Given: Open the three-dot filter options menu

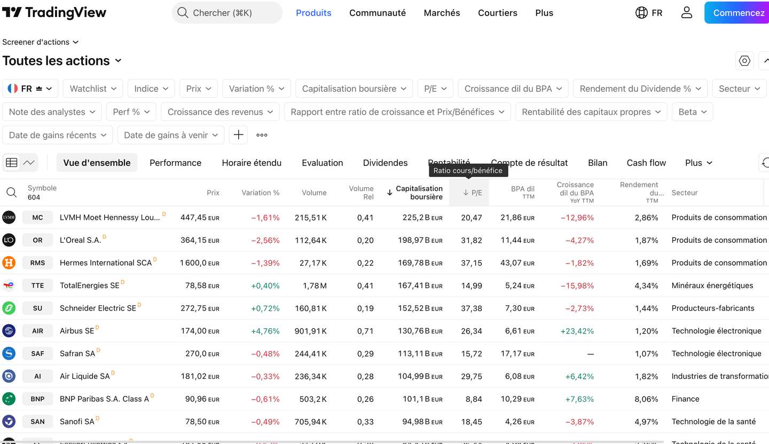Looking at the screenshot, I should [262, 135].
